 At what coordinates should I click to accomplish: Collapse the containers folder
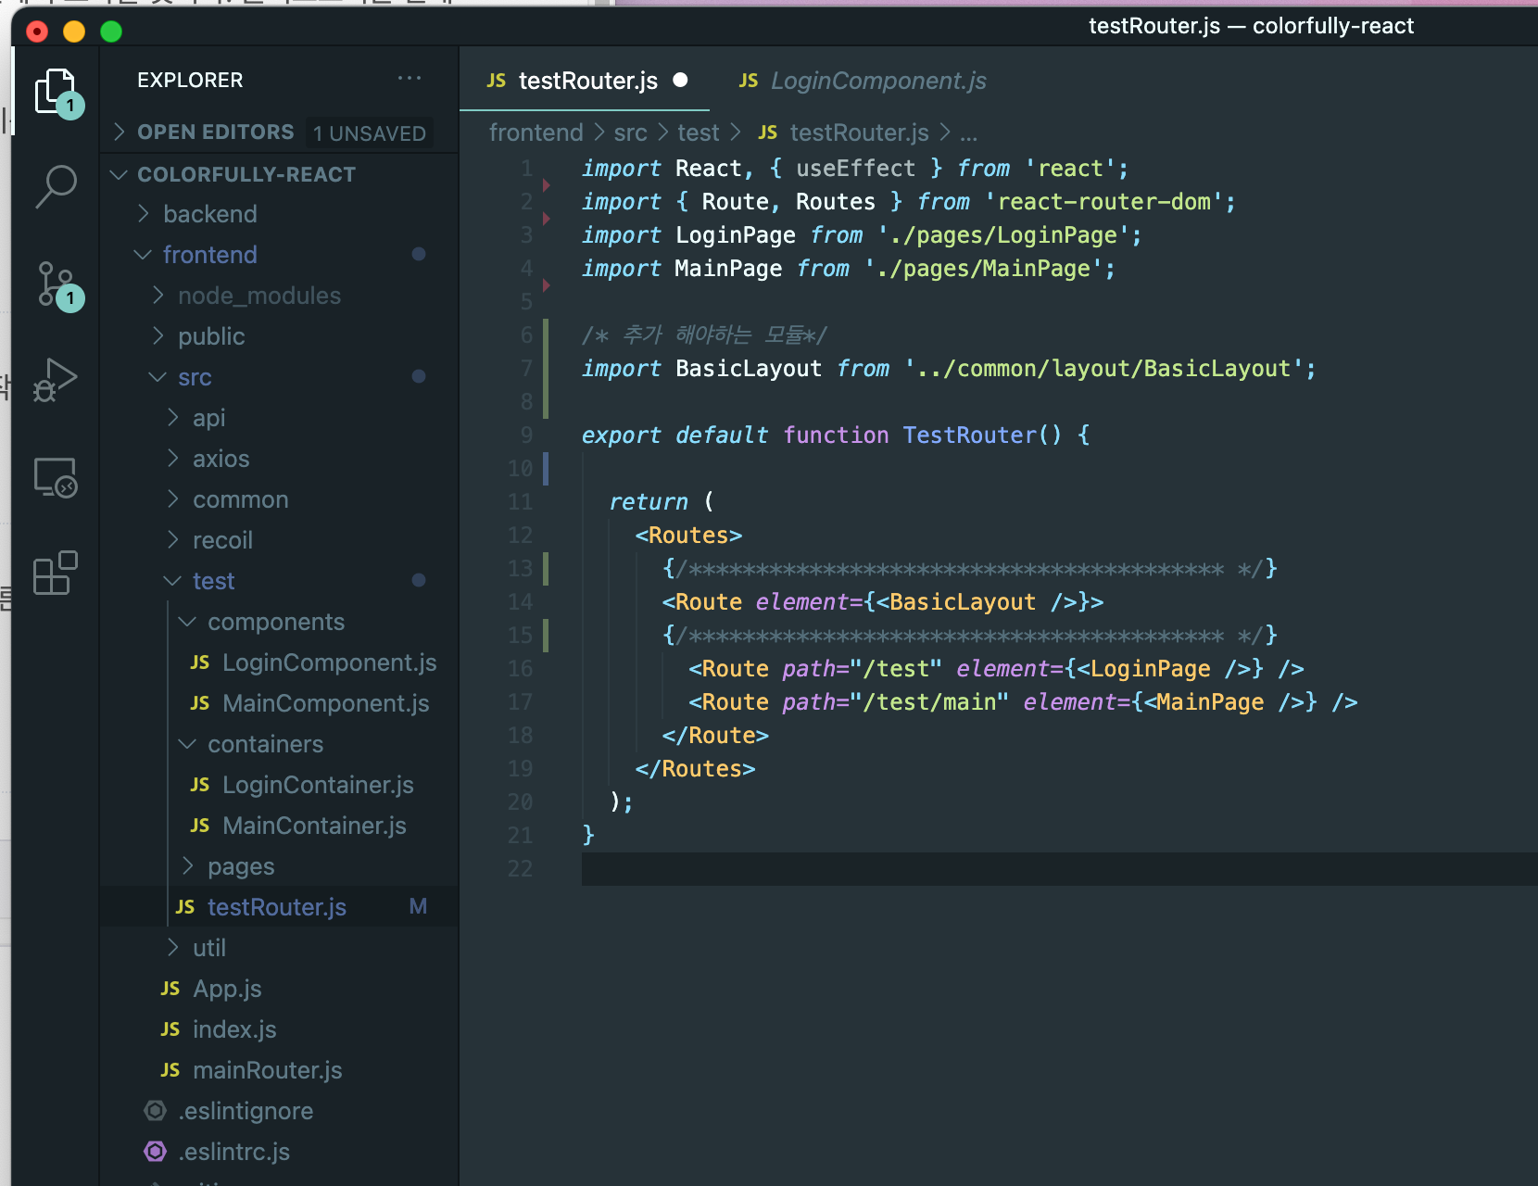click(187, 744)
